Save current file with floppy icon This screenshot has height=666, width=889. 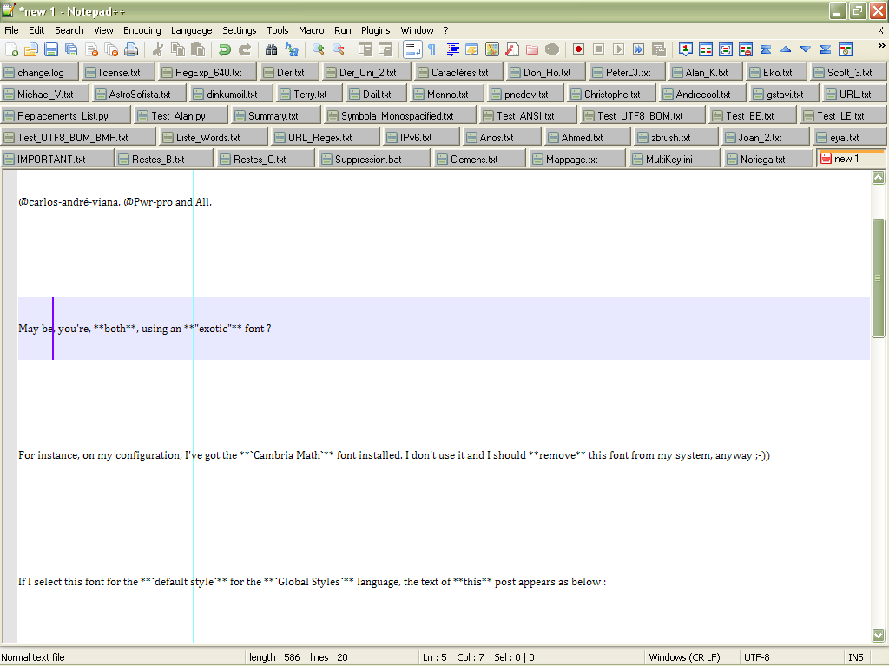point(51,49)
